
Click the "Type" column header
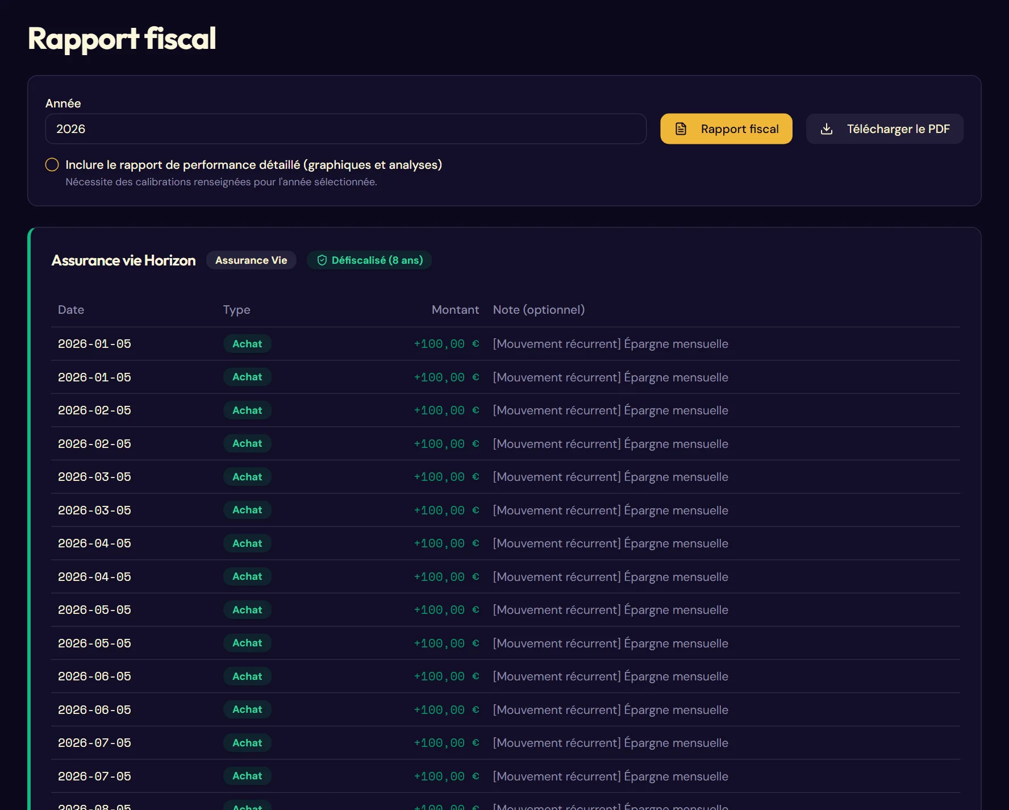tap(236, 310)
